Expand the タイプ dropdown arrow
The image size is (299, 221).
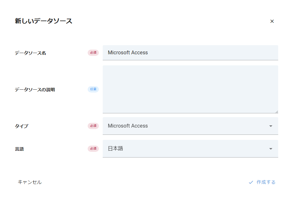[x=270, y=126]
